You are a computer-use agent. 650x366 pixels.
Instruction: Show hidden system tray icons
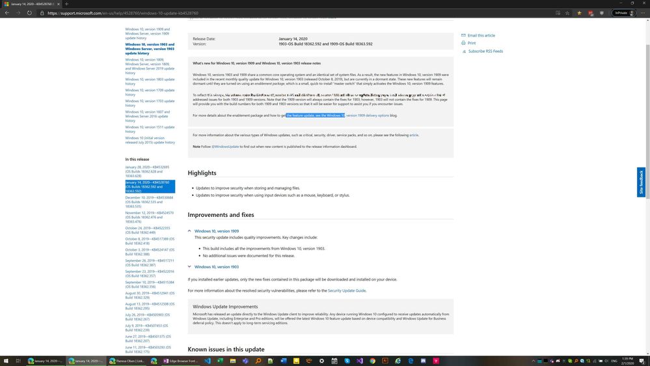click(533, 361)
